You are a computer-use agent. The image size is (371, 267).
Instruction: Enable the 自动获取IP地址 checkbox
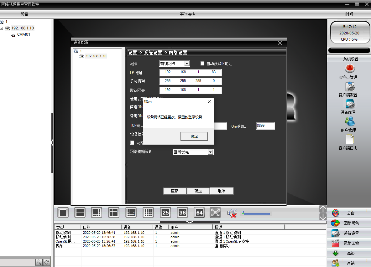pyautogui.click(x=202, y=64)
